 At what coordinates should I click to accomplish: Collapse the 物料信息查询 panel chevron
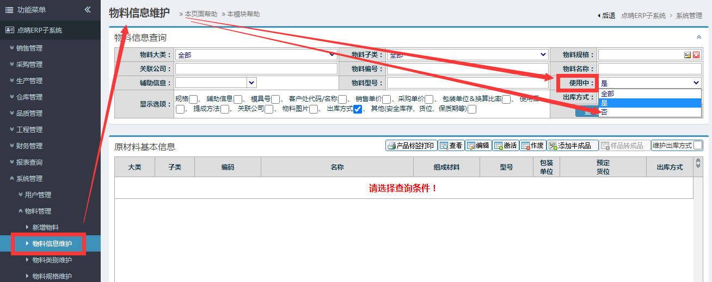pos(699,37)
